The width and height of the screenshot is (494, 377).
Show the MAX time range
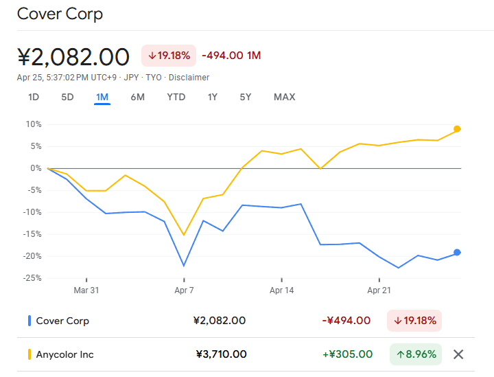click(285, 97)
